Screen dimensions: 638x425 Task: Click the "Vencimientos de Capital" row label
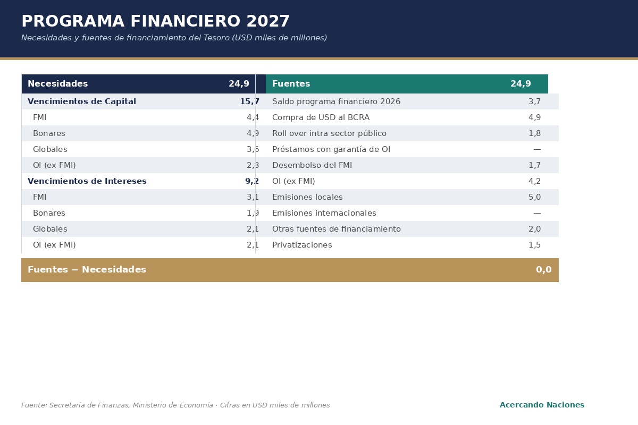tap(82, 101)
